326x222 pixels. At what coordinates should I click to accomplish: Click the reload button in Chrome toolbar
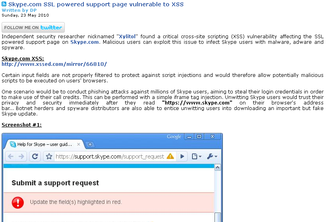(35, 157)
